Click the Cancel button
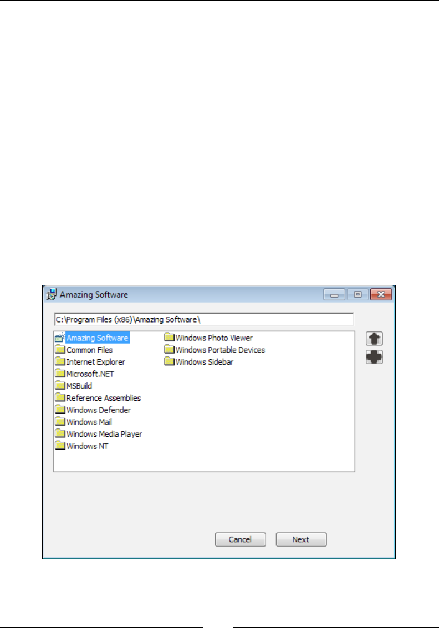Viewport: 439px width, 633px height. point(241,539)
